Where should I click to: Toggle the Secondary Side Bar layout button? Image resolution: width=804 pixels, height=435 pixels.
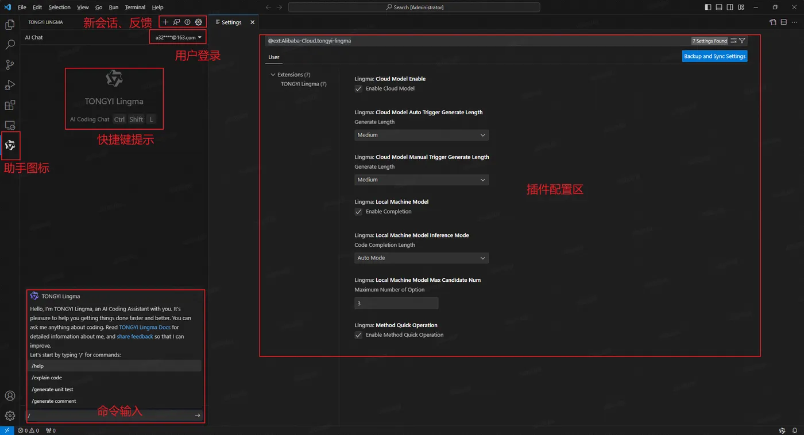729,7
